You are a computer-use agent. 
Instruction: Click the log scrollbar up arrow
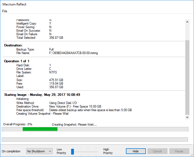pos(187,22)
